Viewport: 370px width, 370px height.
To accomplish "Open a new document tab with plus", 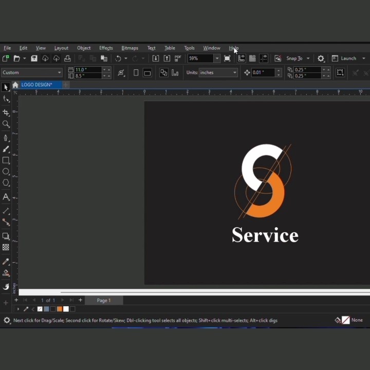I will [x=66, y=85].
